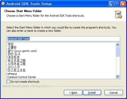Cancel the Android SDK Tools setup
The image size is (127, 99).
114,93
